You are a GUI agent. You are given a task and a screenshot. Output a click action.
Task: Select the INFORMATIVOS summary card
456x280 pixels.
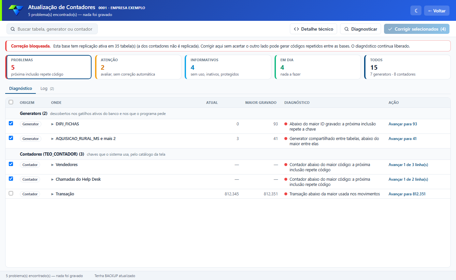click(x=228, y=67)
